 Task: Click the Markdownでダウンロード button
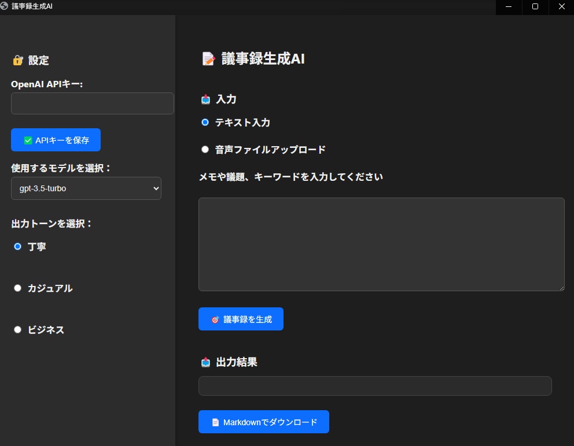point(263,422)
